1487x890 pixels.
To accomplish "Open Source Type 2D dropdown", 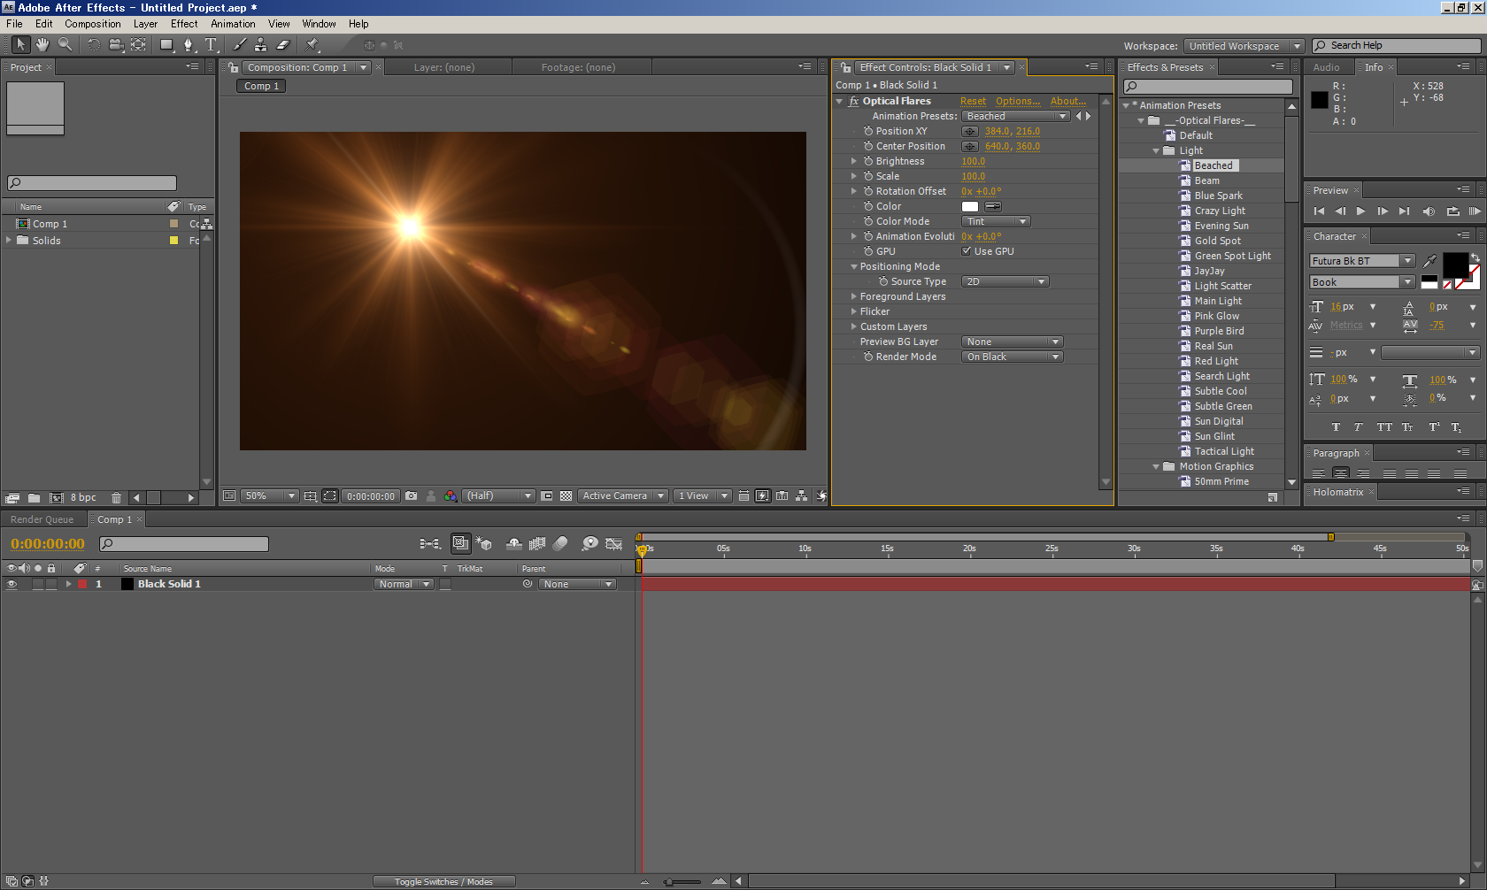I will (x=1005, y=281).
